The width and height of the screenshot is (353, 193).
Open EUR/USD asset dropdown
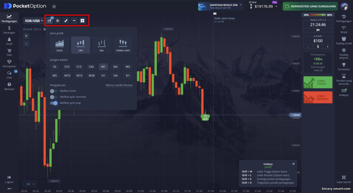pyautogui.click(x=34, y=21)
